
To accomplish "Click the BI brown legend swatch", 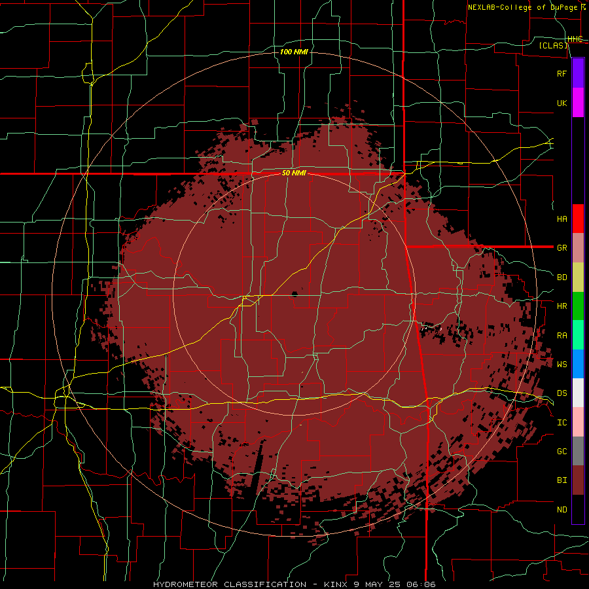I will coord(578,480).
